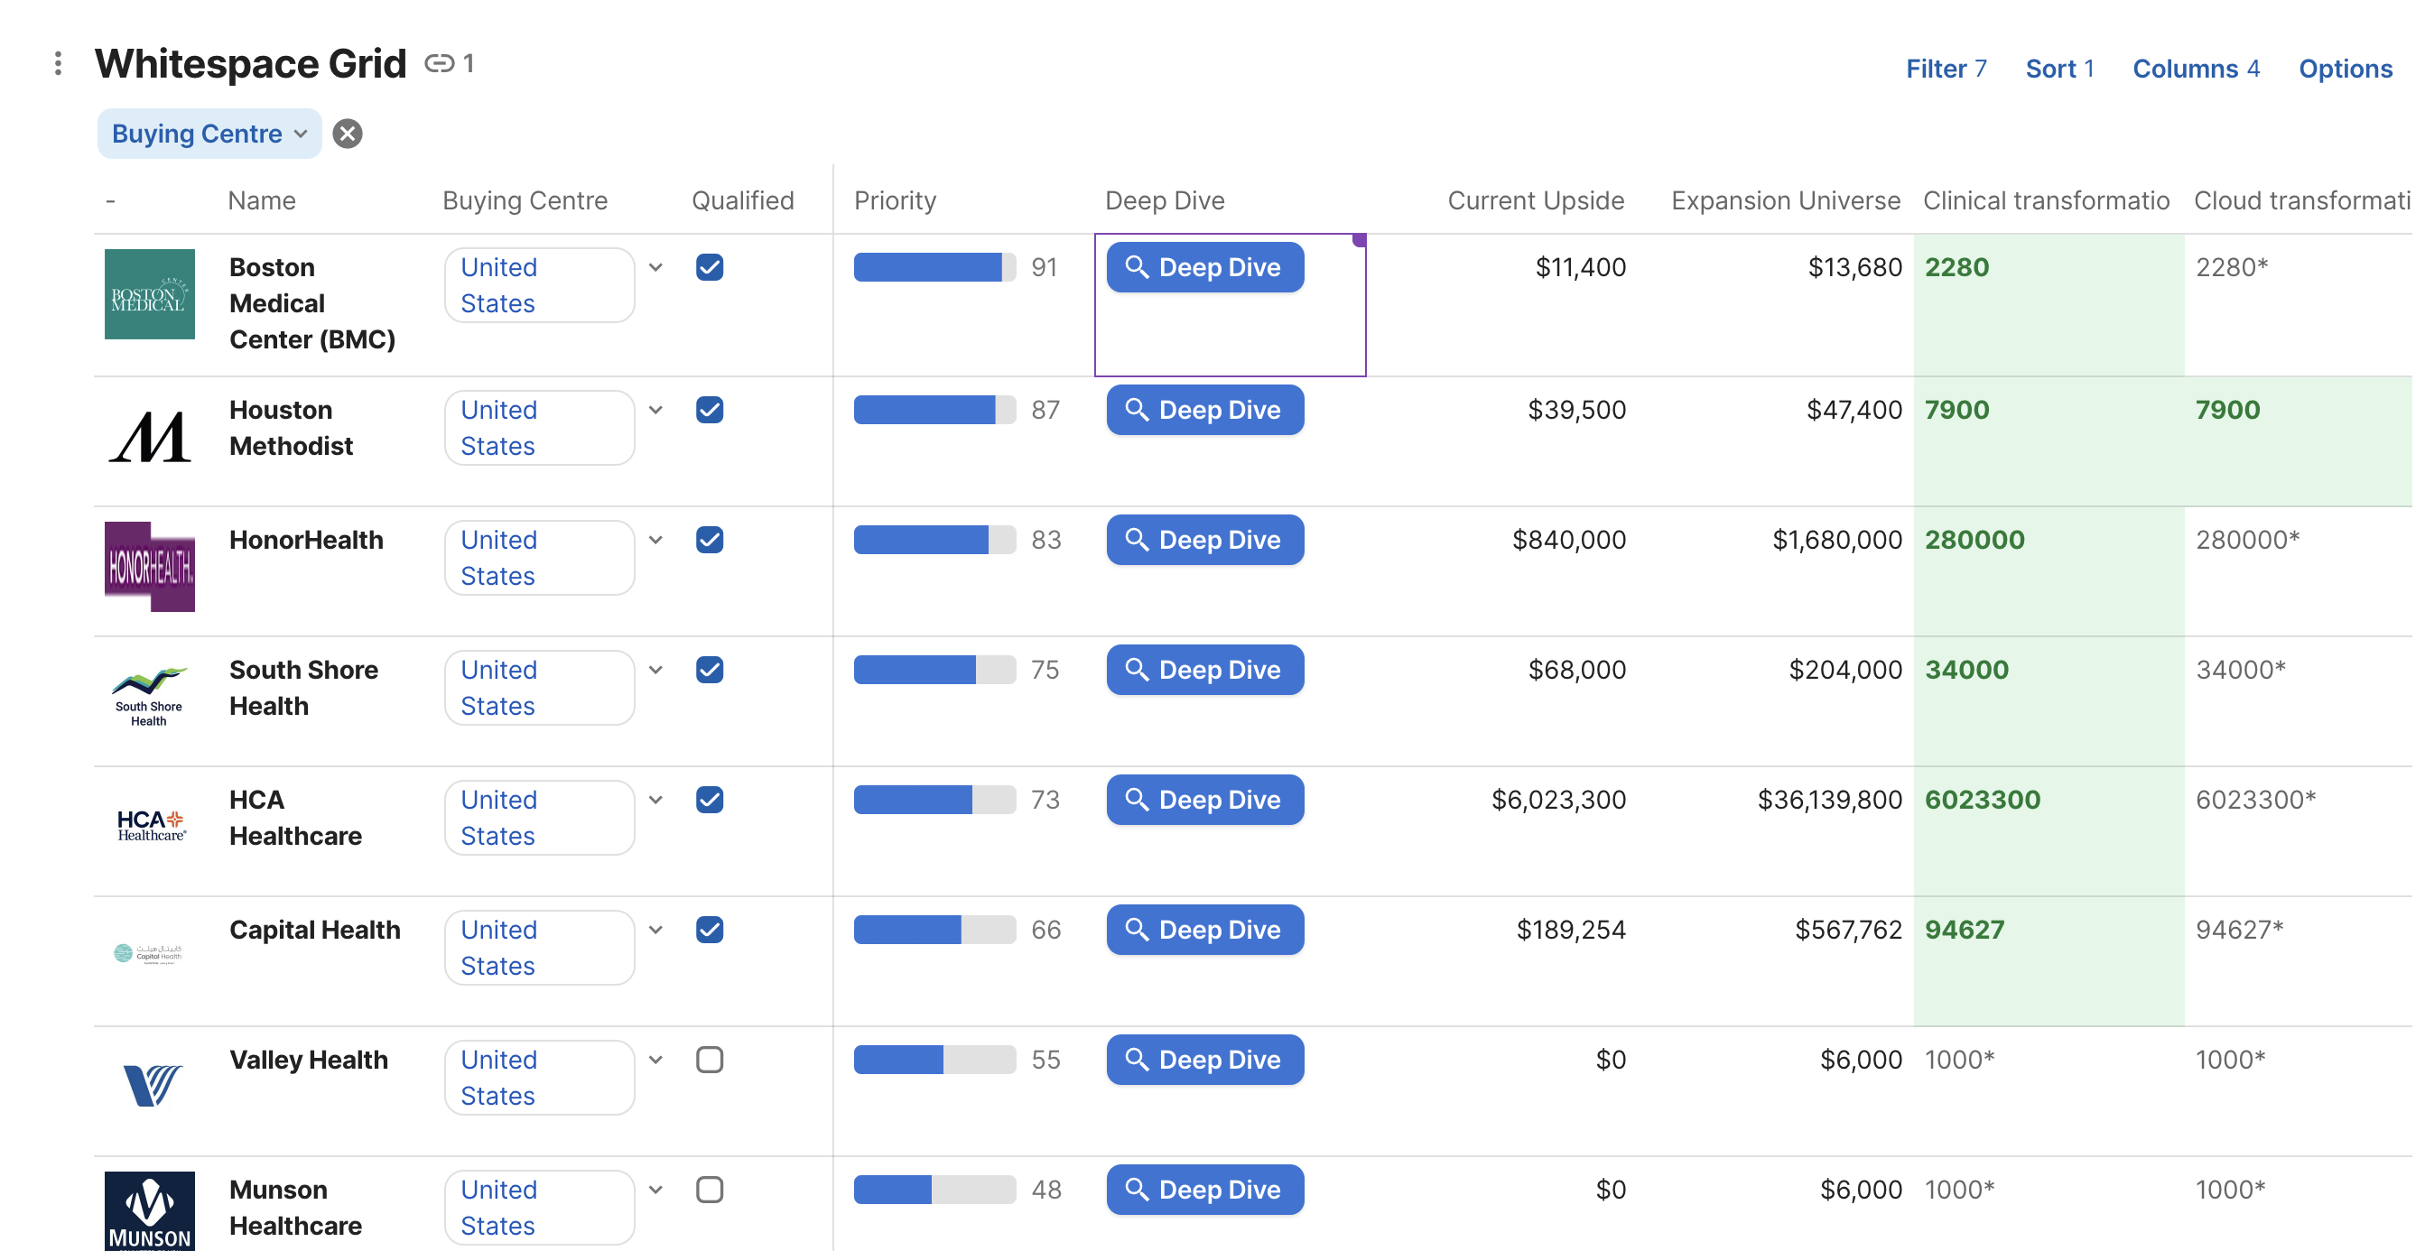
Task: Open the Filter 7 menu
Action: coord(1945,69)
